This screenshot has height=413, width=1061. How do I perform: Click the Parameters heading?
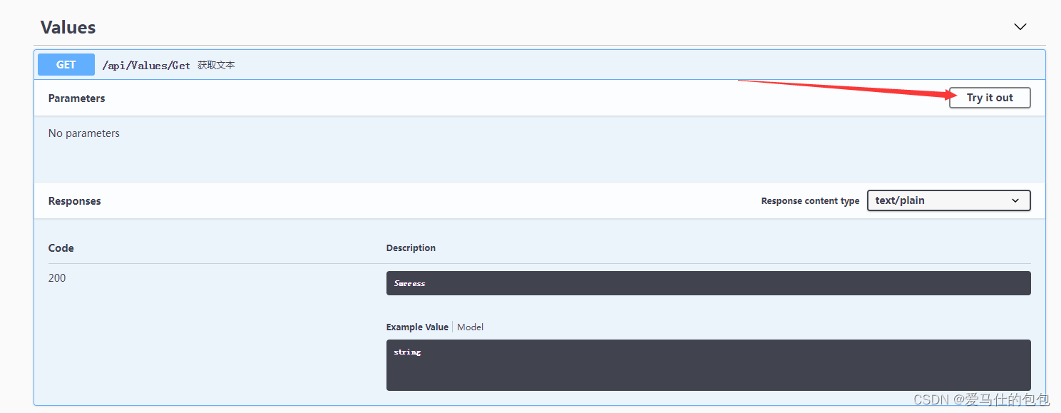coord(76,98)
